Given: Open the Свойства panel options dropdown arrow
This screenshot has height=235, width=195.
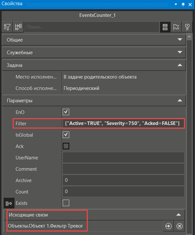Looking at the screenshot, I should [x=176, y=4].
